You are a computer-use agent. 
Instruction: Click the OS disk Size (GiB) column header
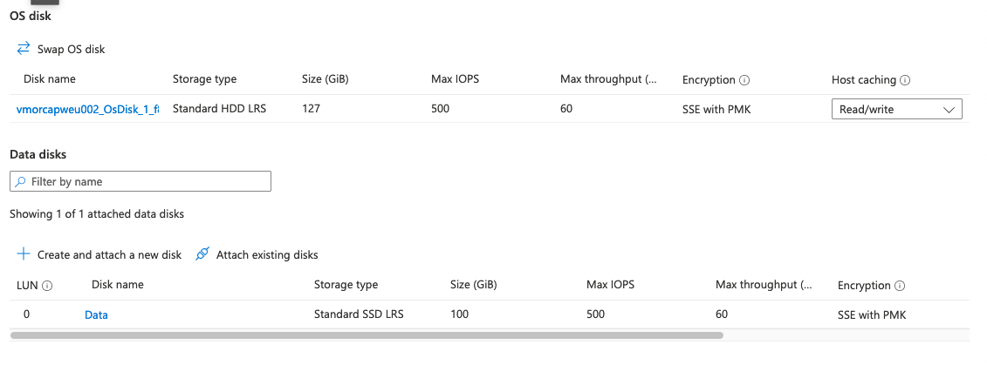326,79
